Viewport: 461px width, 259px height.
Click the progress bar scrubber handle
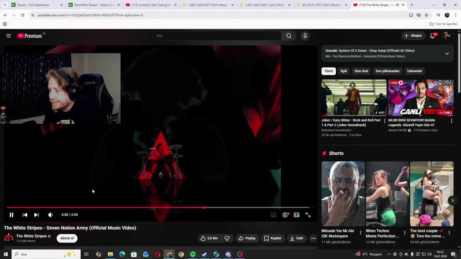(x=204, y=208)
